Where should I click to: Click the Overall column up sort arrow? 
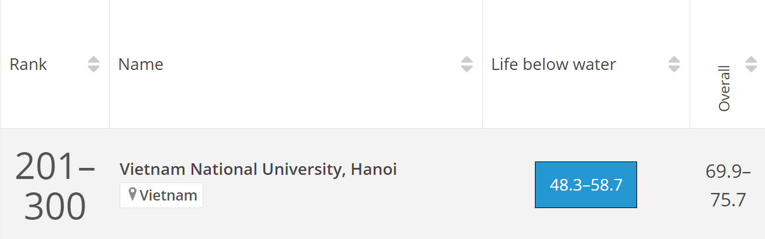(x=751, y=59)
